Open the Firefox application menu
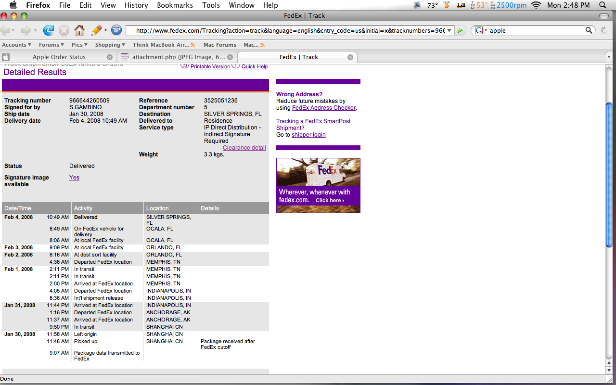This screenshot has width=616, height=385. coord(38,5)
